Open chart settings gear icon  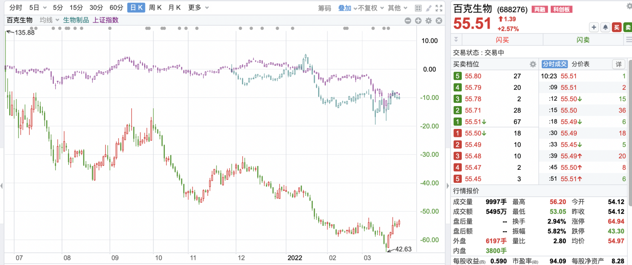[428, 21]
